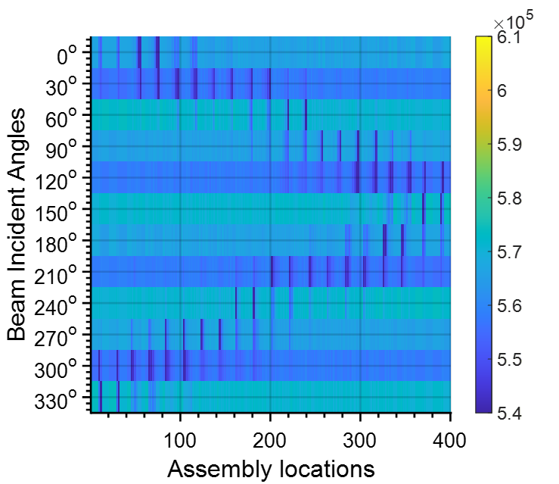Click the 90° y-axis tick label
559x484 pixels.
pos(61,150)
